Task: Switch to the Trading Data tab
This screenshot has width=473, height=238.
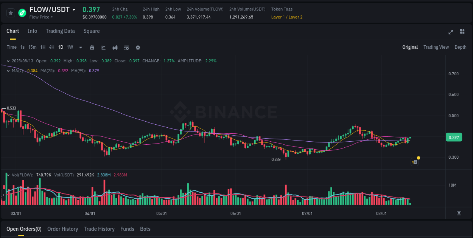Action: coord(60,31)
